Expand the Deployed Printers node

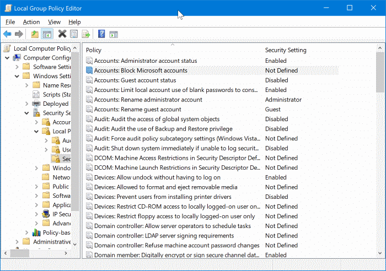26,104
